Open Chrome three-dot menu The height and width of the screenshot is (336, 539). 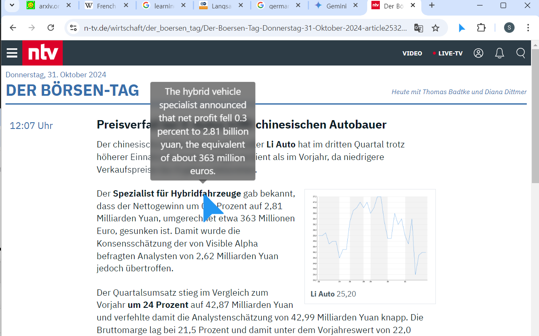click(x=528, y=28)
